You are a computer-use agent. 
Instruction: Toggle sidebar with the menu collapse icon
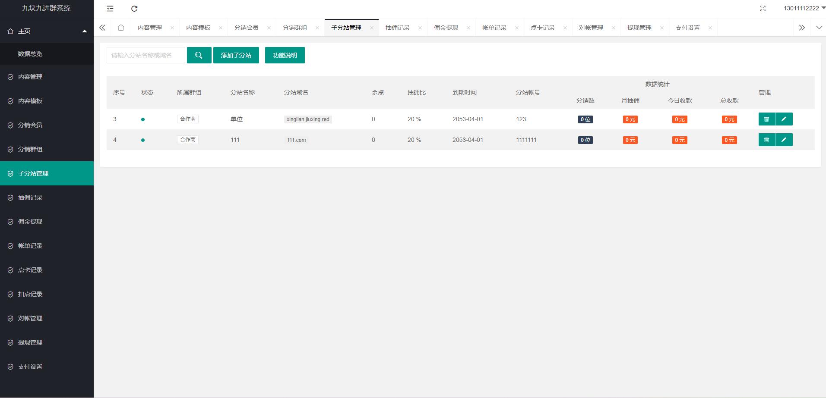(x=110, y=9)
